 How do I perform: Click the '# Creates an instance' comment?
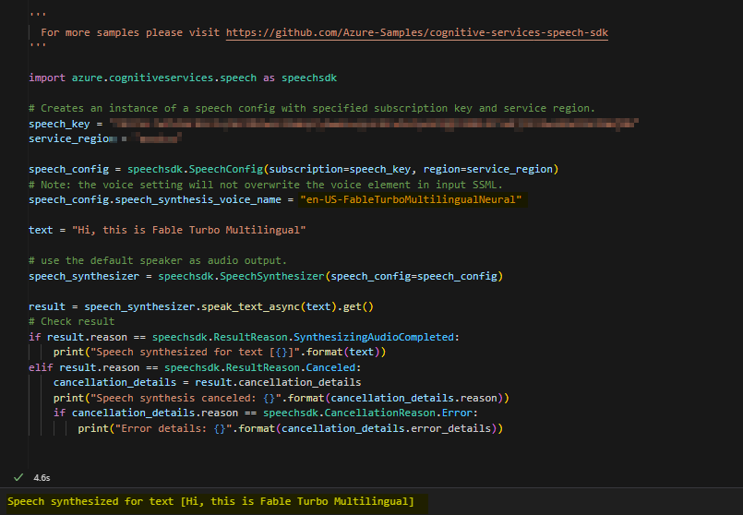click(312, 109)
